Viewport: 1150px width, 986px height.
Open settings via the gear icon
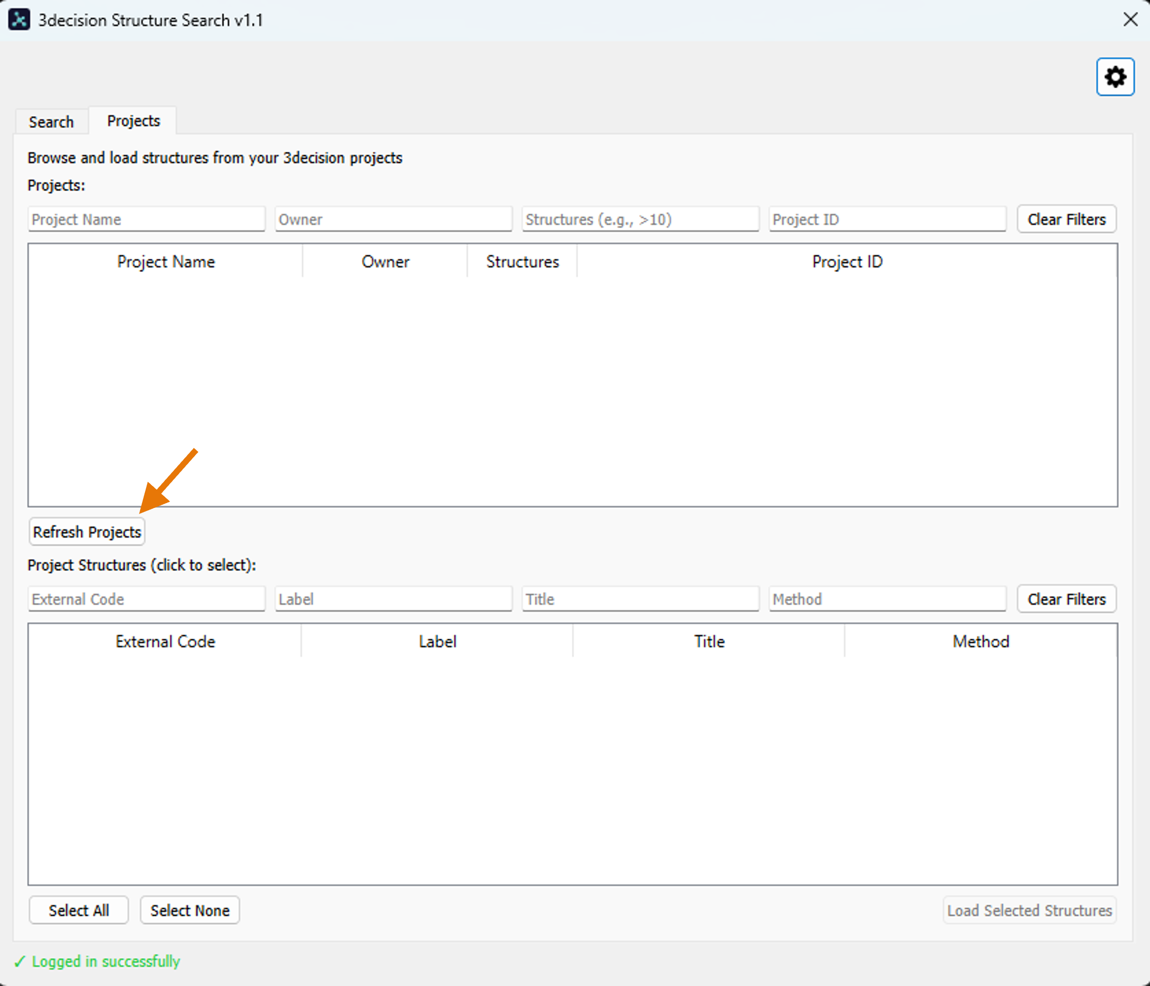(1114, 77)
